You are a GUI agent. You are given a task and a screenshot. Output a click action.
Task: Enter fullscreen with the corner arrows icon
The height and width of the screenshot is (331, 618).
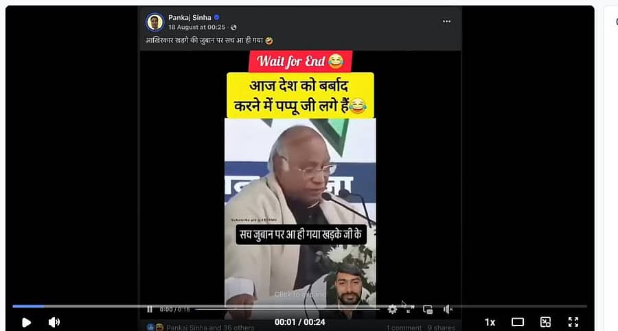point(573,322)
